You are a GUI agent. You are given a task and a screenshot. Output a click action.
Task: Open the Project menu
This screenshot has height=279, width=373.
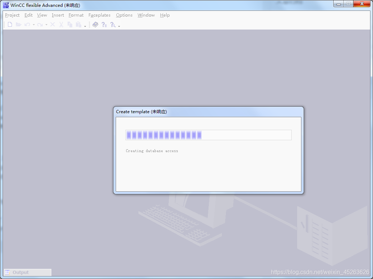click(x=12, y=15)
